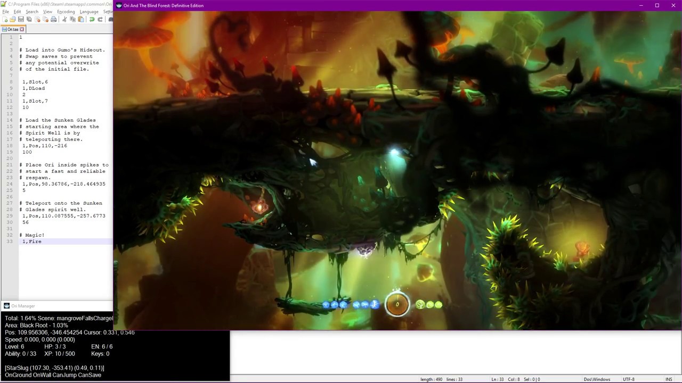Image resolution: width=682 pixels, height=383 pixels.
Task: Save the file with the floppy icon
Action: (x=21, y=20)
